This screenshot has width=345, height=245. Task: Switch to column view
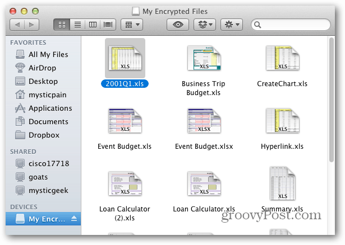point(93,25)
